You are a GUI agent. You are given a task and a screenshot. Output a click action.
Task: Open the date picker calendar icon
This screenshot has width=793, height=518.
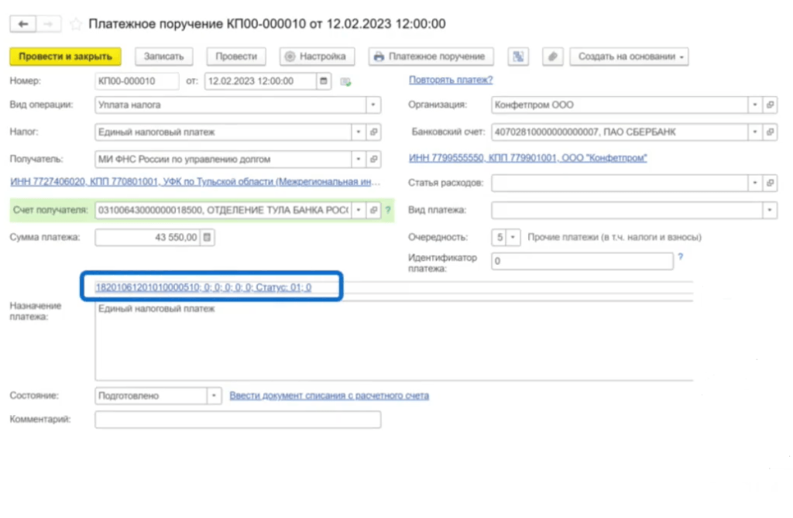pyautogui.click(x=324, y=81)
